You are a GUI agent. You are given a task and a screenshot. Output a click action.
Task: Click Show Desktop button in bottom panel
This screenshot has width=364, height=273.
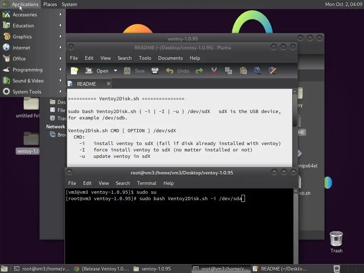pyautogui.click(x=4, y=269)
